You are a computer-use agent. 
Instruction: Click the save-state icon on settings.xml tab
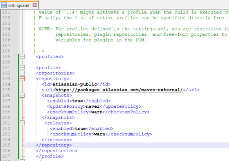point(4,5)
